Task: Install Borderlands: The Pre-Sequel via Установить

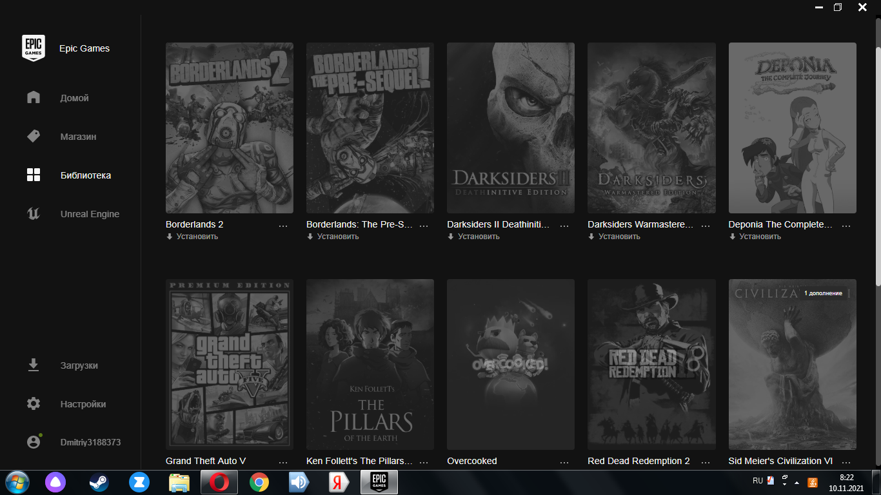Action: [x=333, y=237]
